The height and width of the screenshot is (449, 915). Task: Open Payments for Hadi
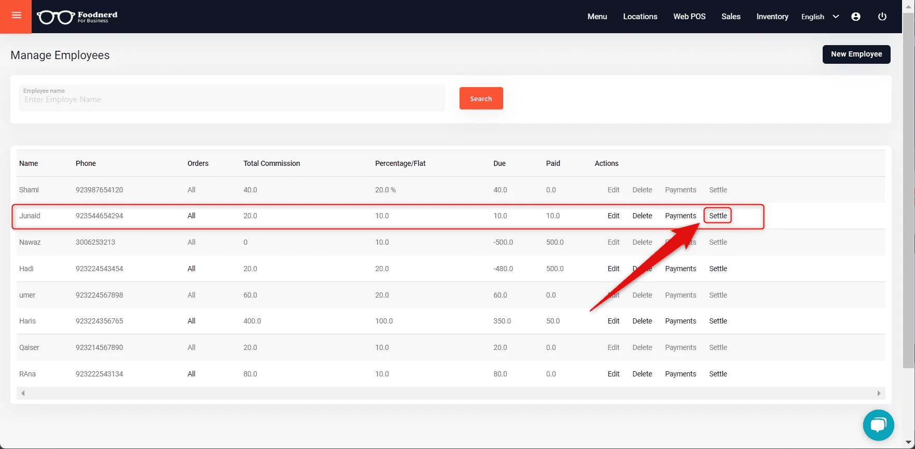pos(681,269)
